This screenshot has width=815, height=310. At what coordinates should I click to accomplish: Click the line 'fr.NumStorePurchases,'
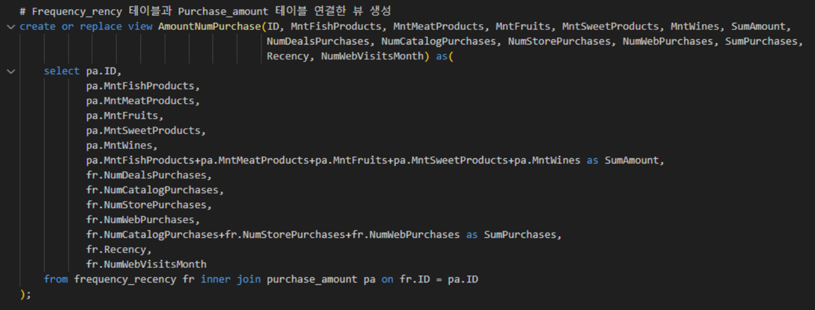pos(149,205)
